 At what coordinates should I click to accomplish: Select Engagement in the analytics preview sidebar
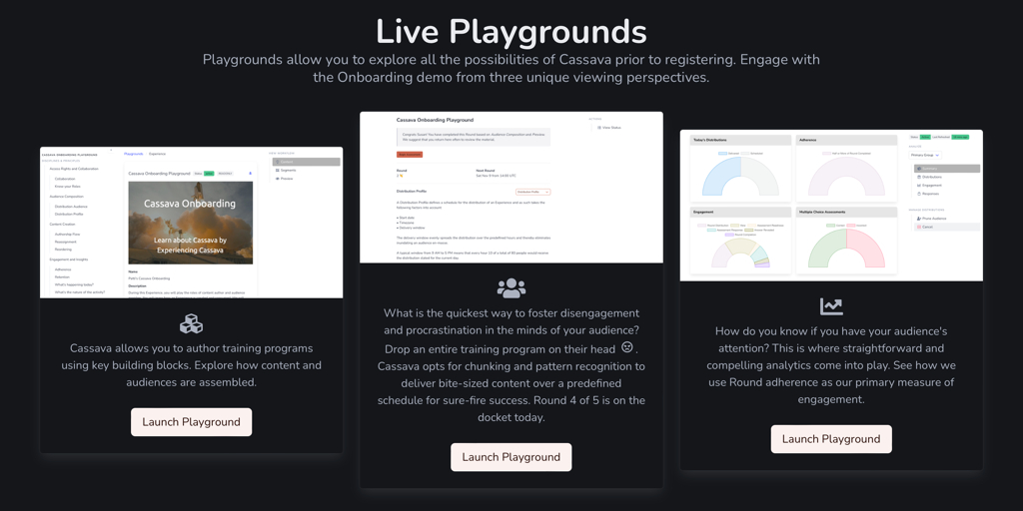tap(932, 185)
